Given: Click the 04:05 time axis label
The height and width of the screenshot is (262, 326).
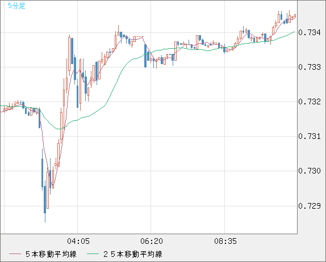Looking at the screenshot, I should point(78,241).
